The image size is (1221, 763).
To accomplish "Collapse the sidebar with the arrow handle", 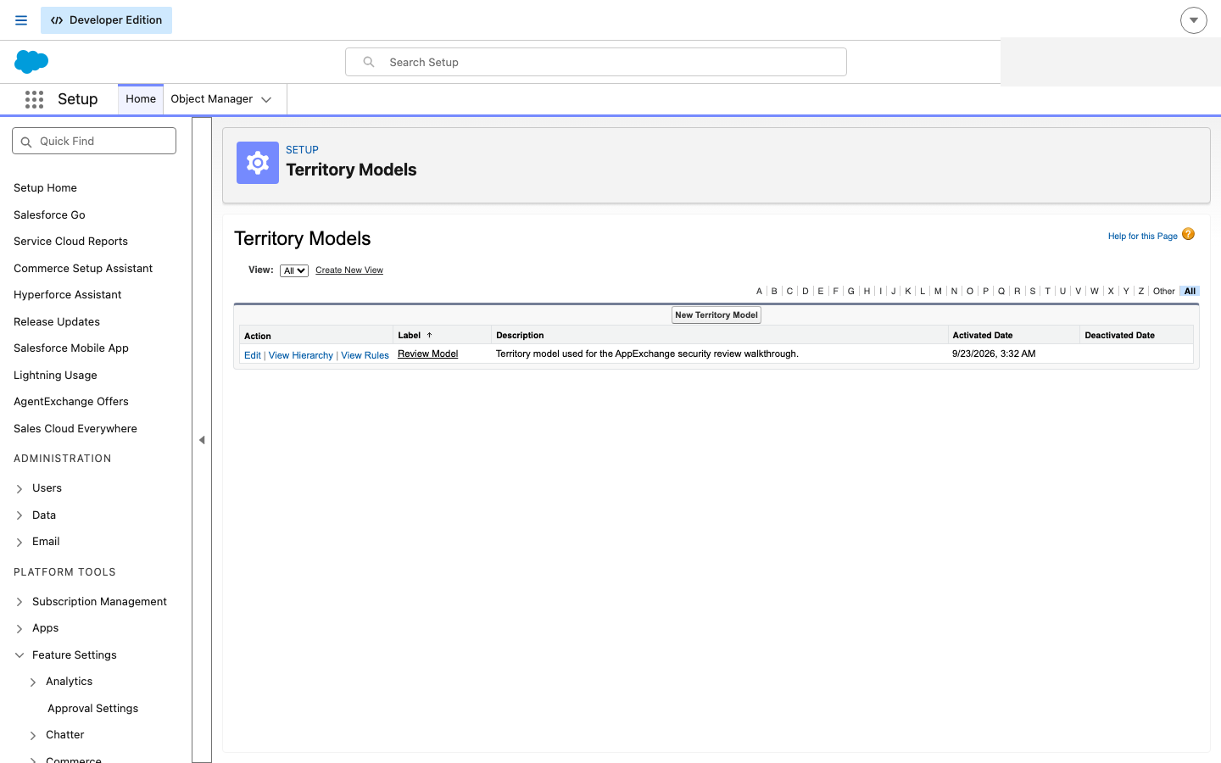I will coord(202,440).
